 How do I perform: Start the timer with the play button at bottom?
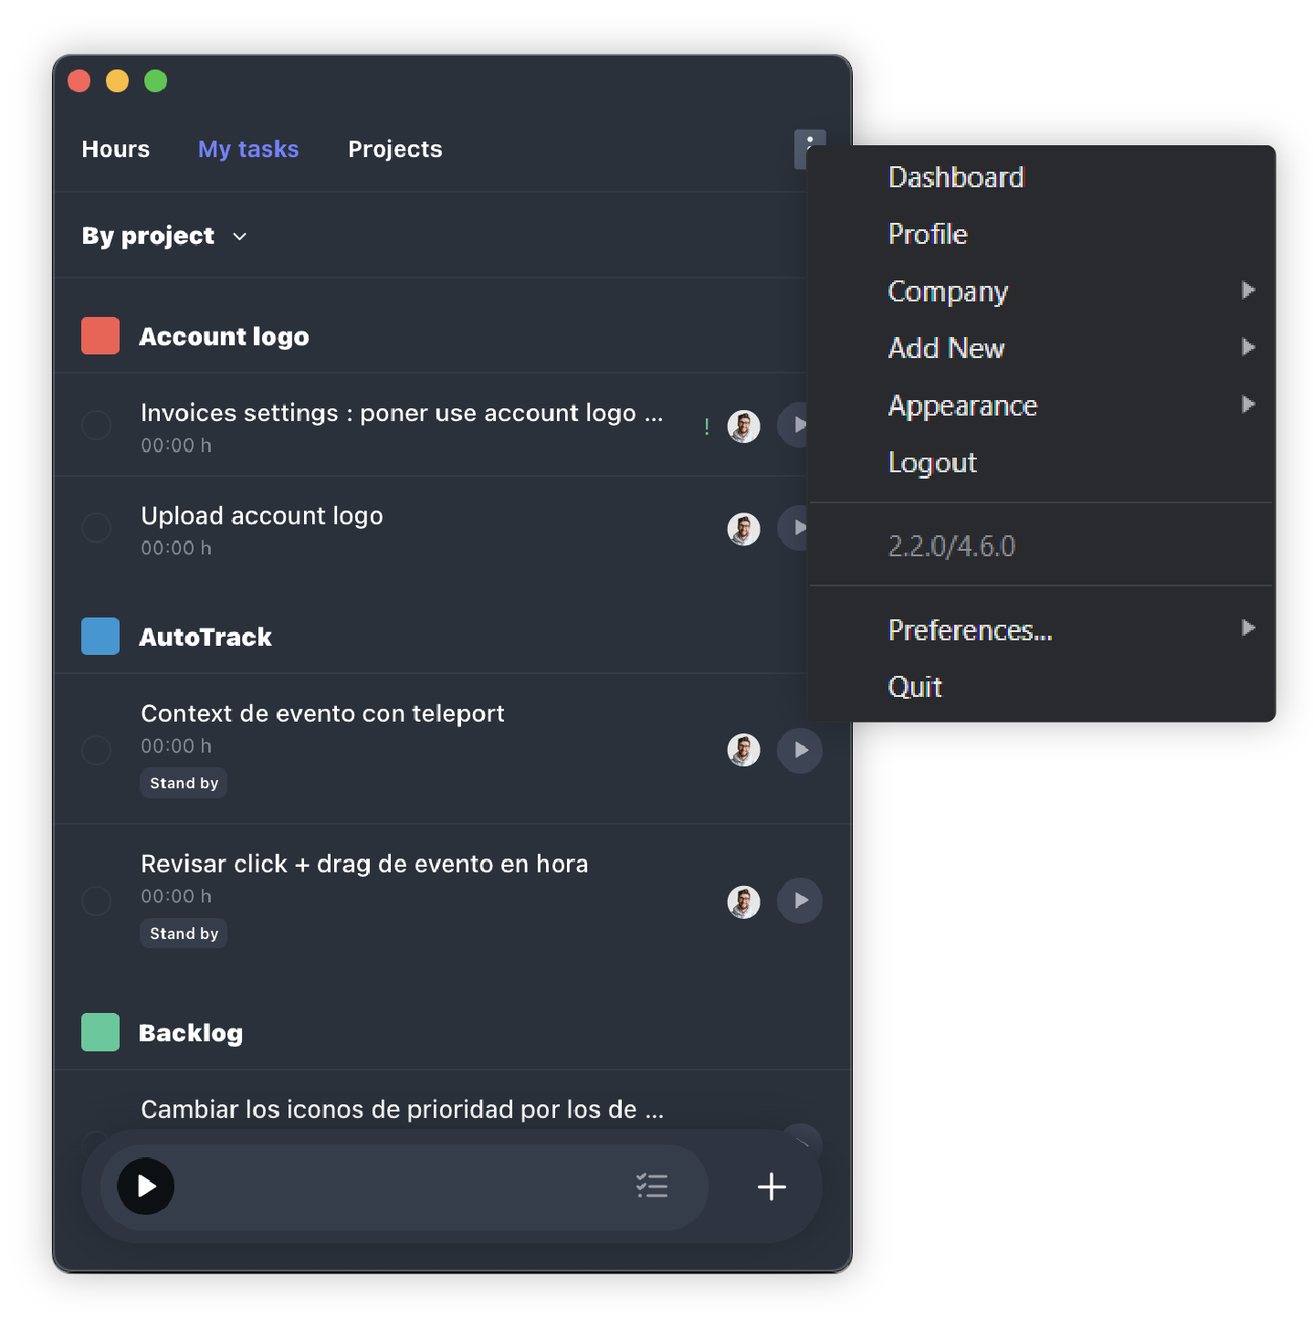[145, 1187]
